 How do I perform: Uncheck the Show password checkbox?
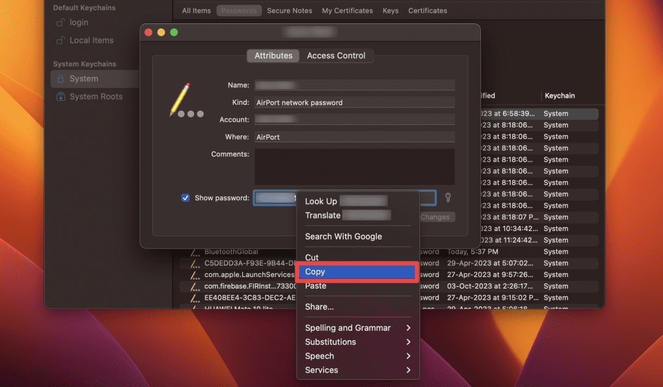tap(185, 198)
